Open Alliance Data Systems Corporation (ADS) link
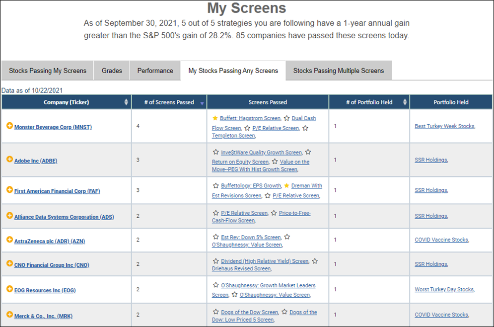This screenshot has height=327, width=494. (x=64, y=217)
